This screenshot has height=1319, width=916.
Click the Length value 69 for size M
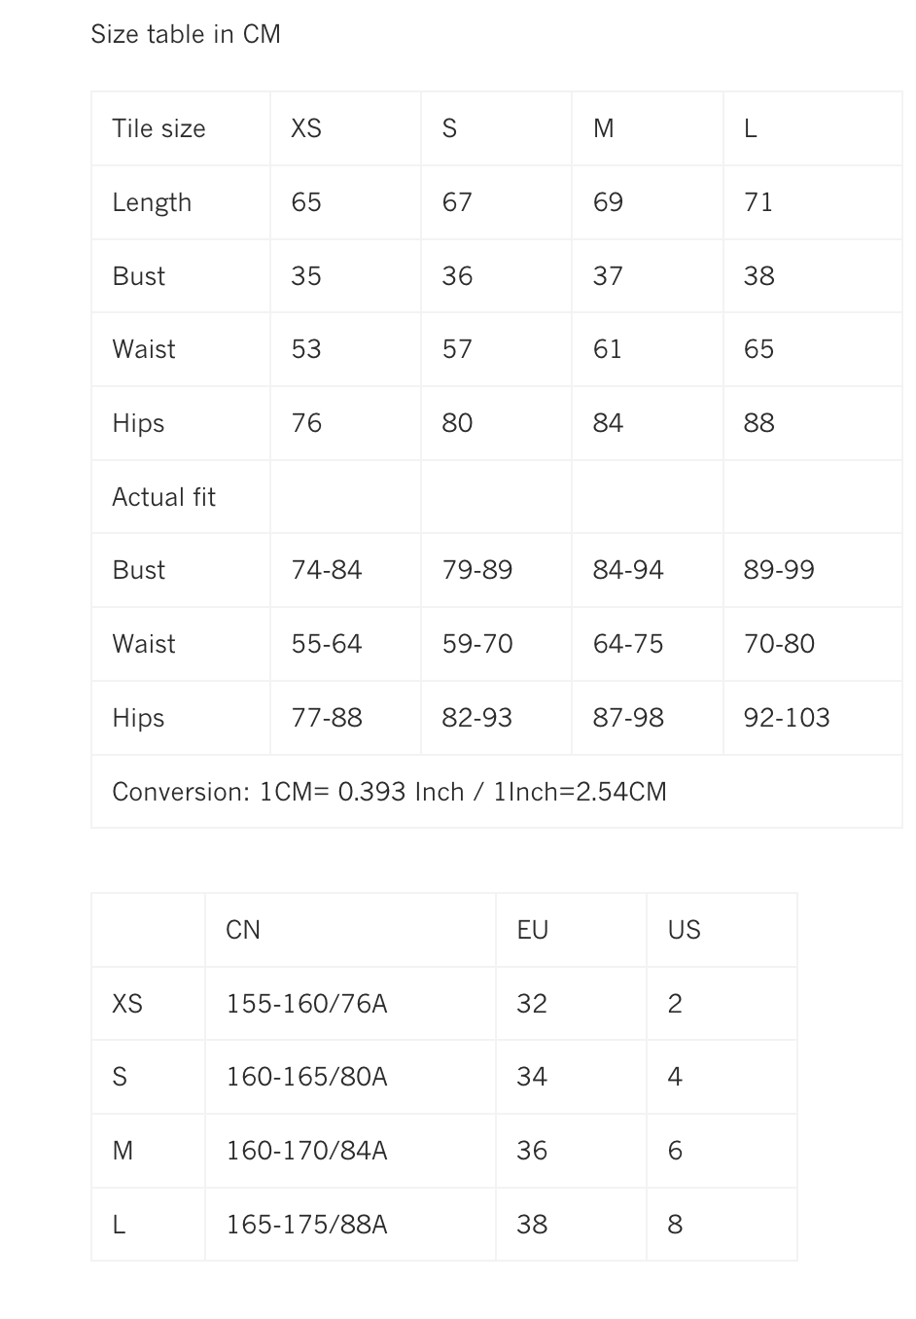click(x=608, y=202)
